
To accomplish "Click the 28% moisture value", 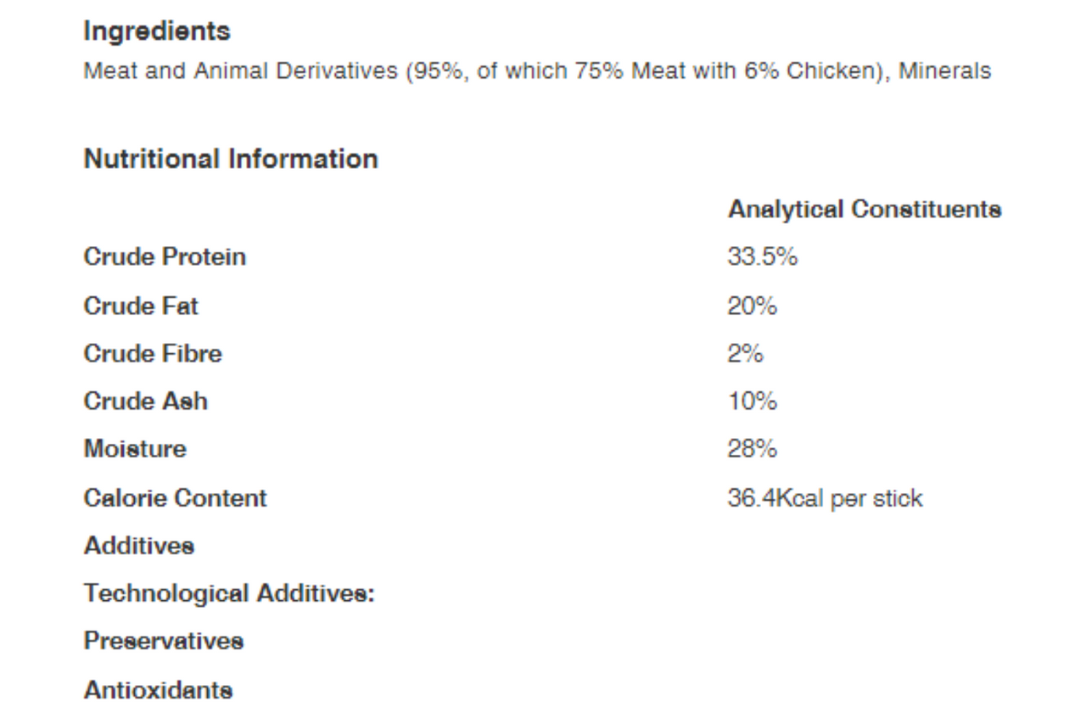I will click(x=752, y=450).
